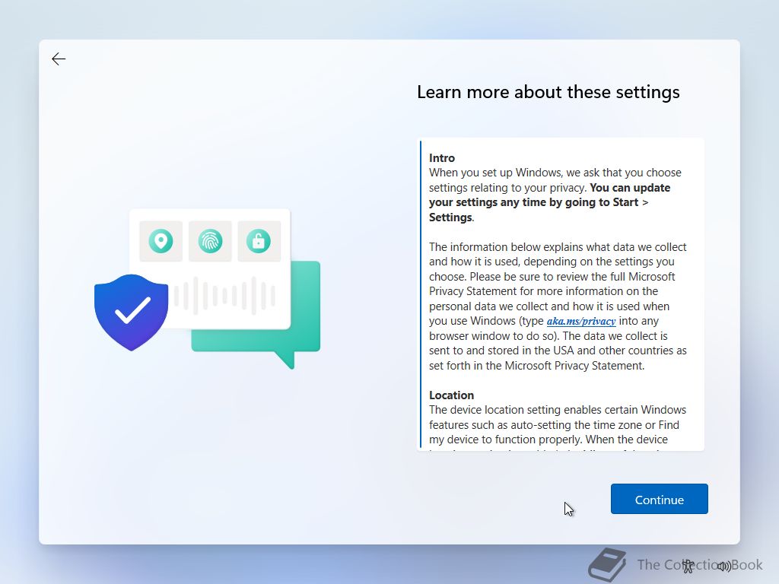Go back using the left arrow icon
Screen dimensions: 779x584
click(59, 59)
